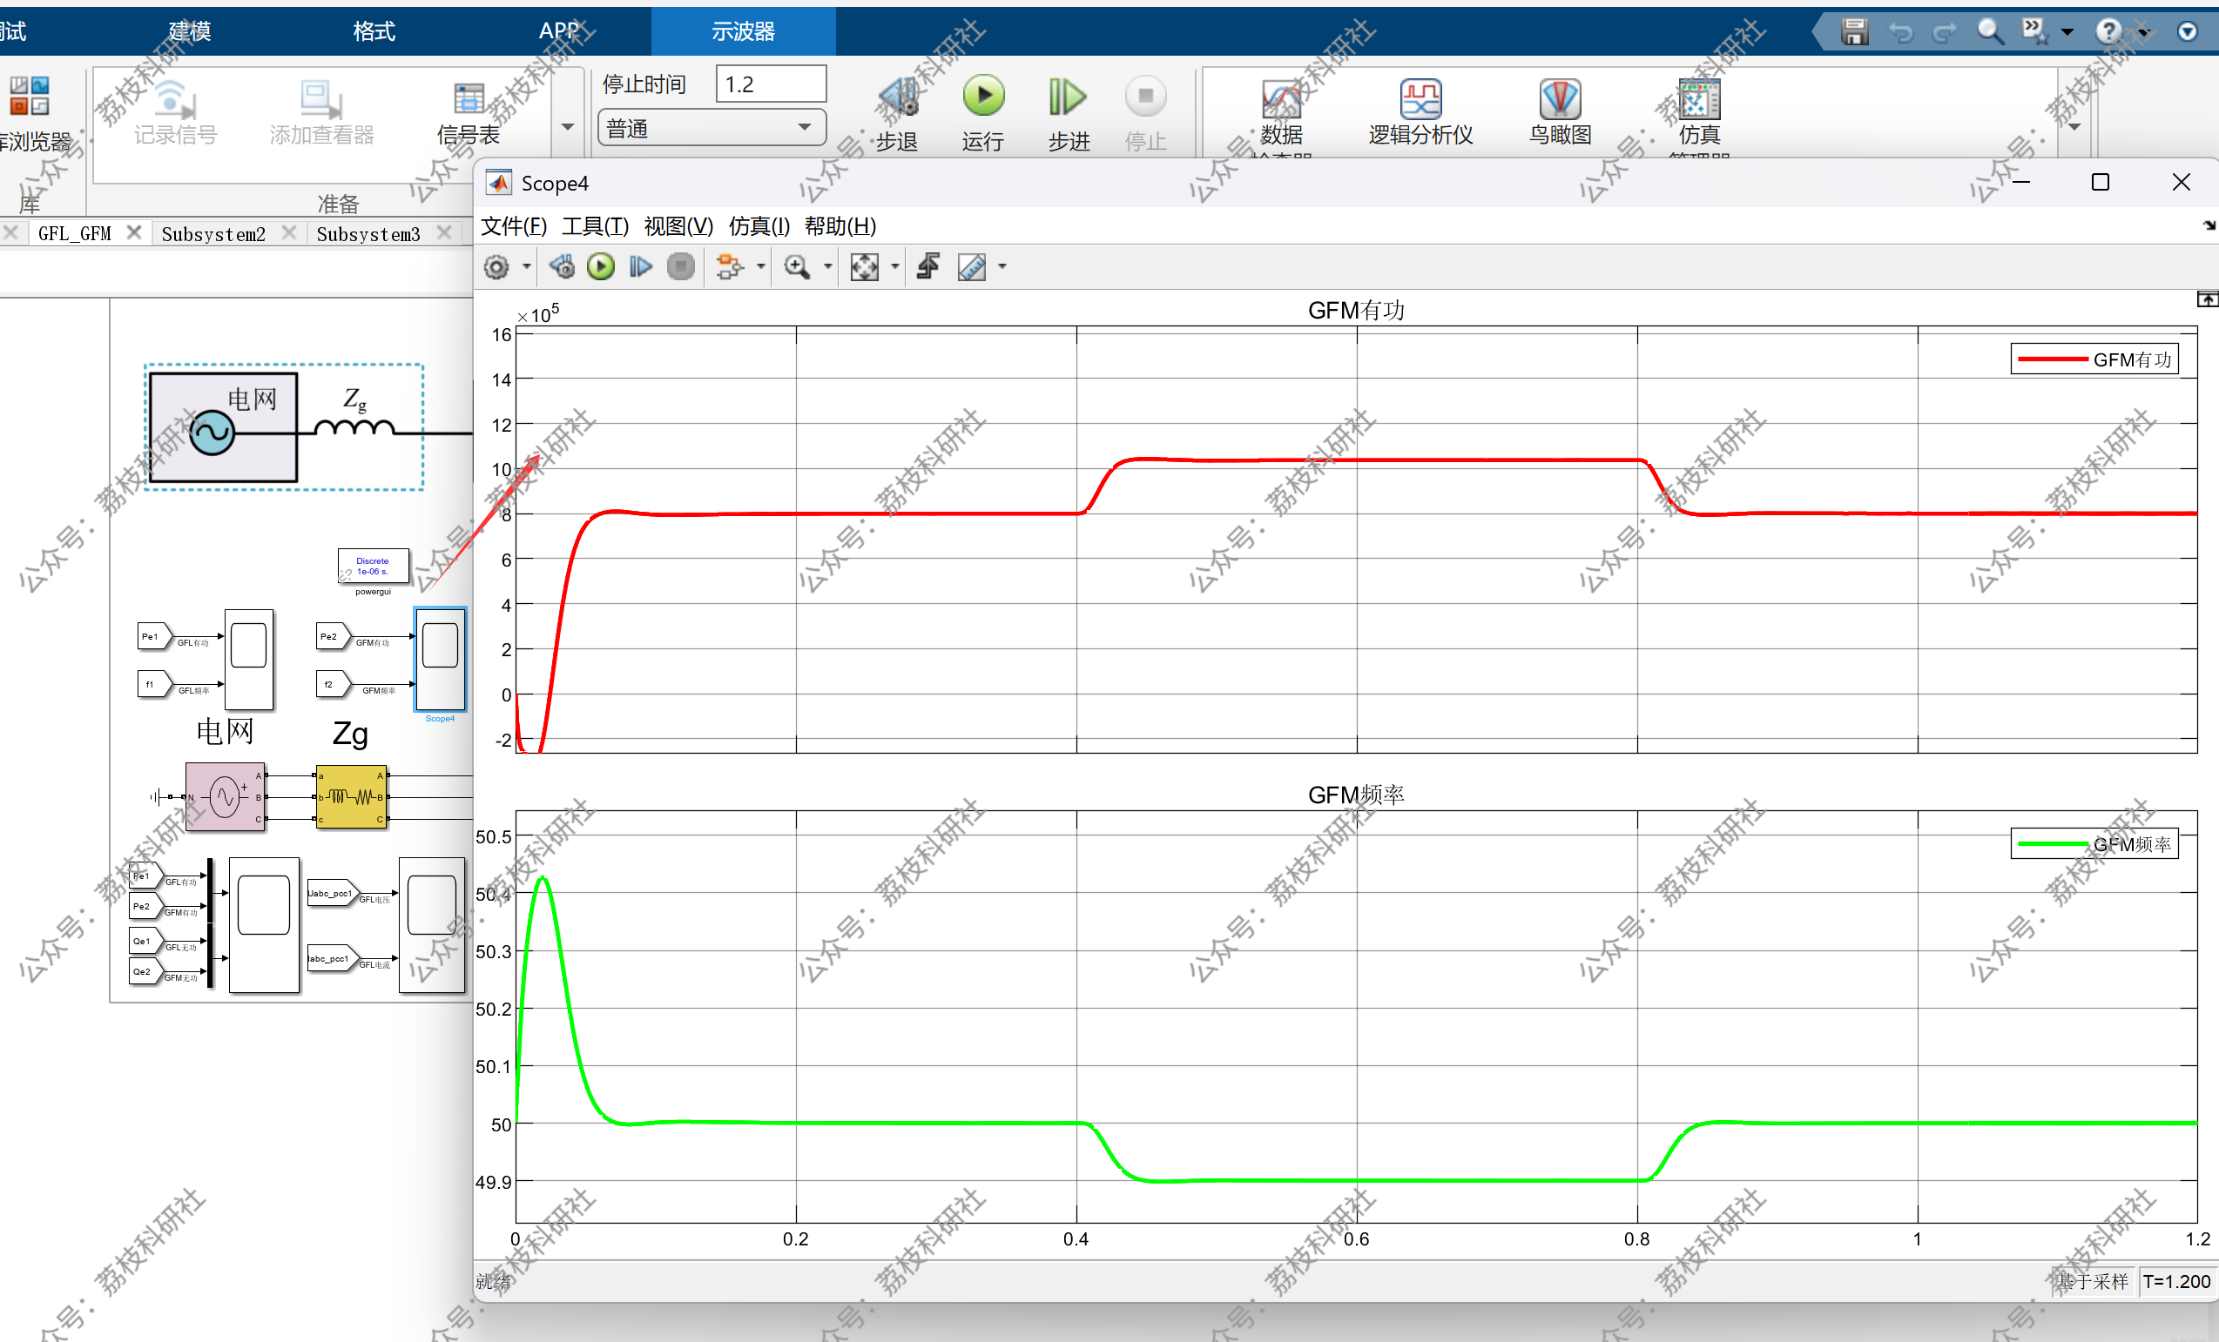
Task: Open 视图(V) menu in Scope4
Action: [x=678, y=226]
